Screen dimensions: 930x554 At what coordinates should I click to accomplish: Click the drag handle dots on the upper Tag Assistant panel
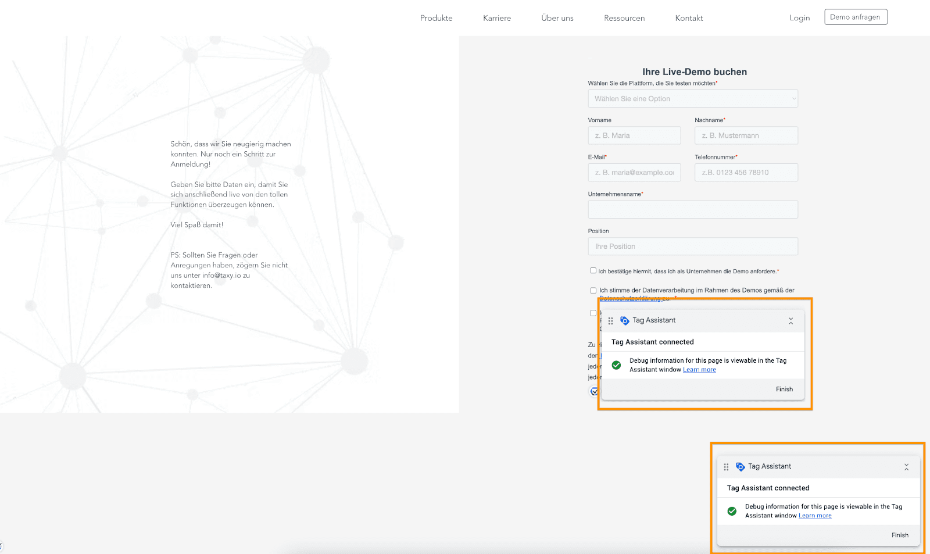pyautogui.click(x=610, y=320)
